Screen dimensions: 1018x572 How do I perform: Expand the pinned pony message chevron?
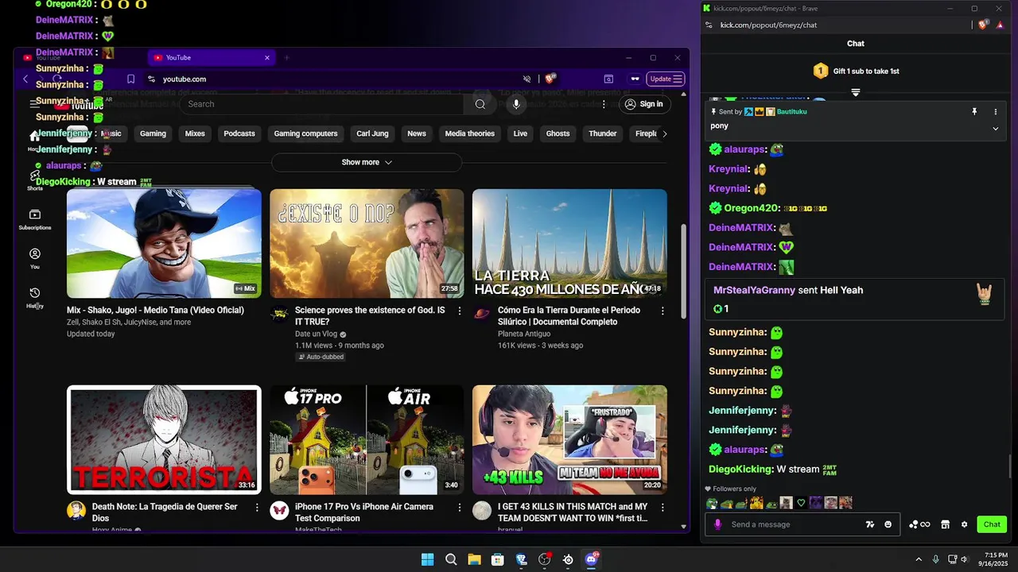tap(995, 128)
